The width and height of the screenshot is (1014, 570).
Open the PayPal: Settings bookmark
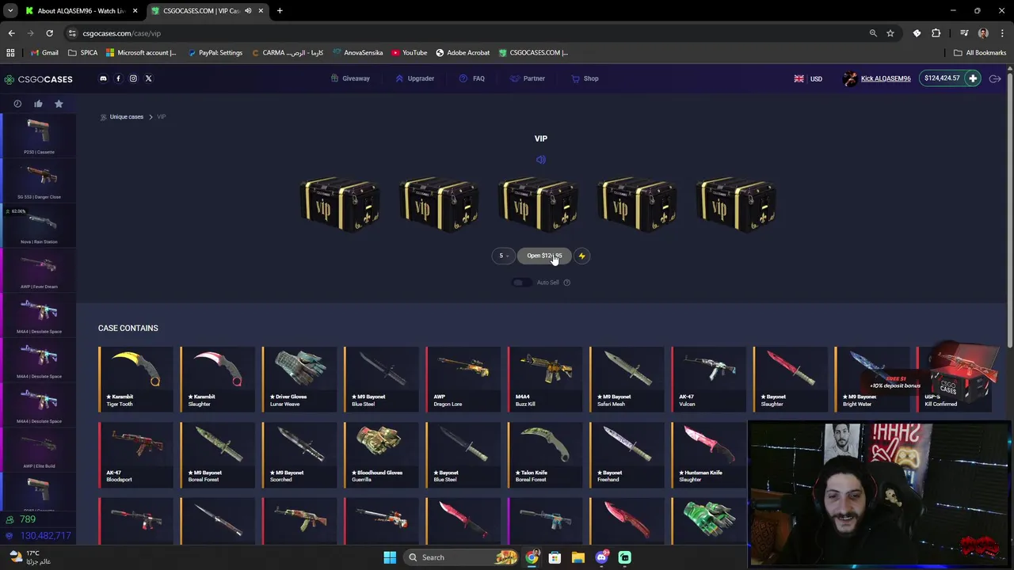tap(215, 52)
